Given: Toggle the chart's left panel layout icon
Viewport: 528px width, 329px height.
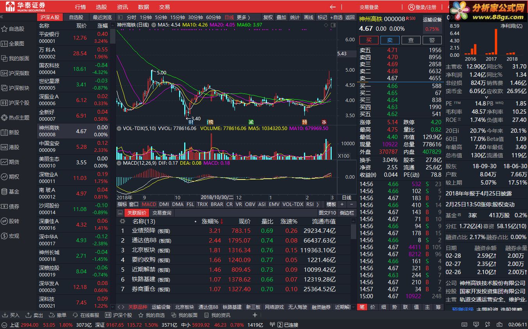Looking at the screenshot, I should pos(120,18).
